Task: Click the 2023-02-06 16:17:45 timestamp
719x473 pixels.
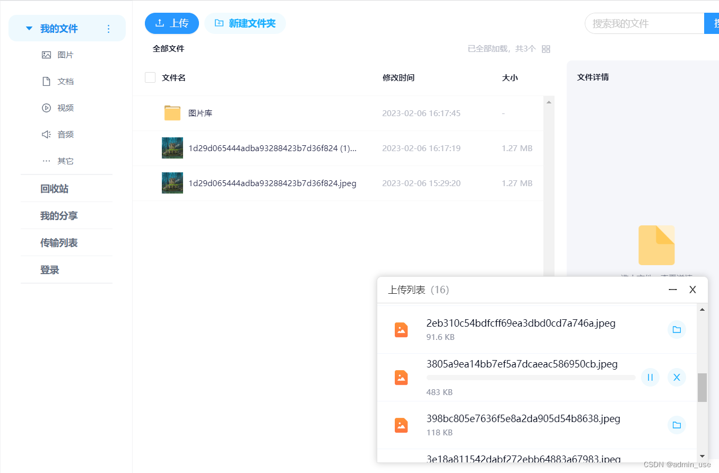Action: pos(421,113)
